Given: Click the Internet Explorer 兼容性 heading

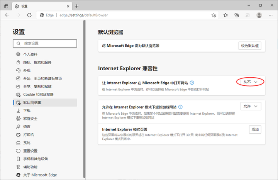Looking at the screenshot, I should tap(128, 68).
